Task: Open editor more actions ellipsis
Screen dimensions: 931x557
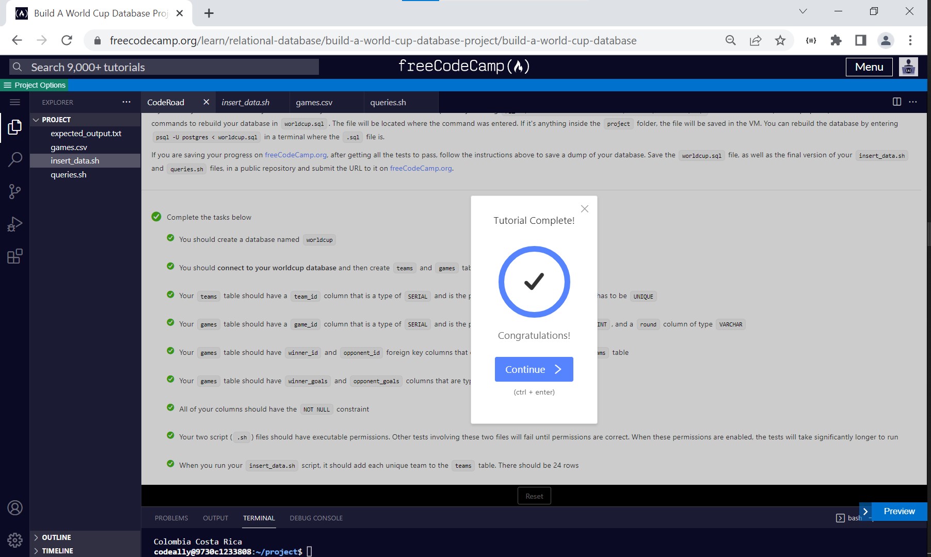Action: [913, 102]
